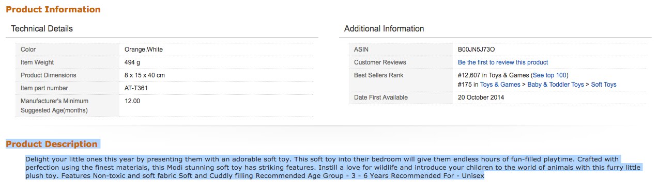Viewport: 658px width, 196px height.
Task: Click the Customer Reviews label
Action: pyautogui.click(x=380, y=62)
